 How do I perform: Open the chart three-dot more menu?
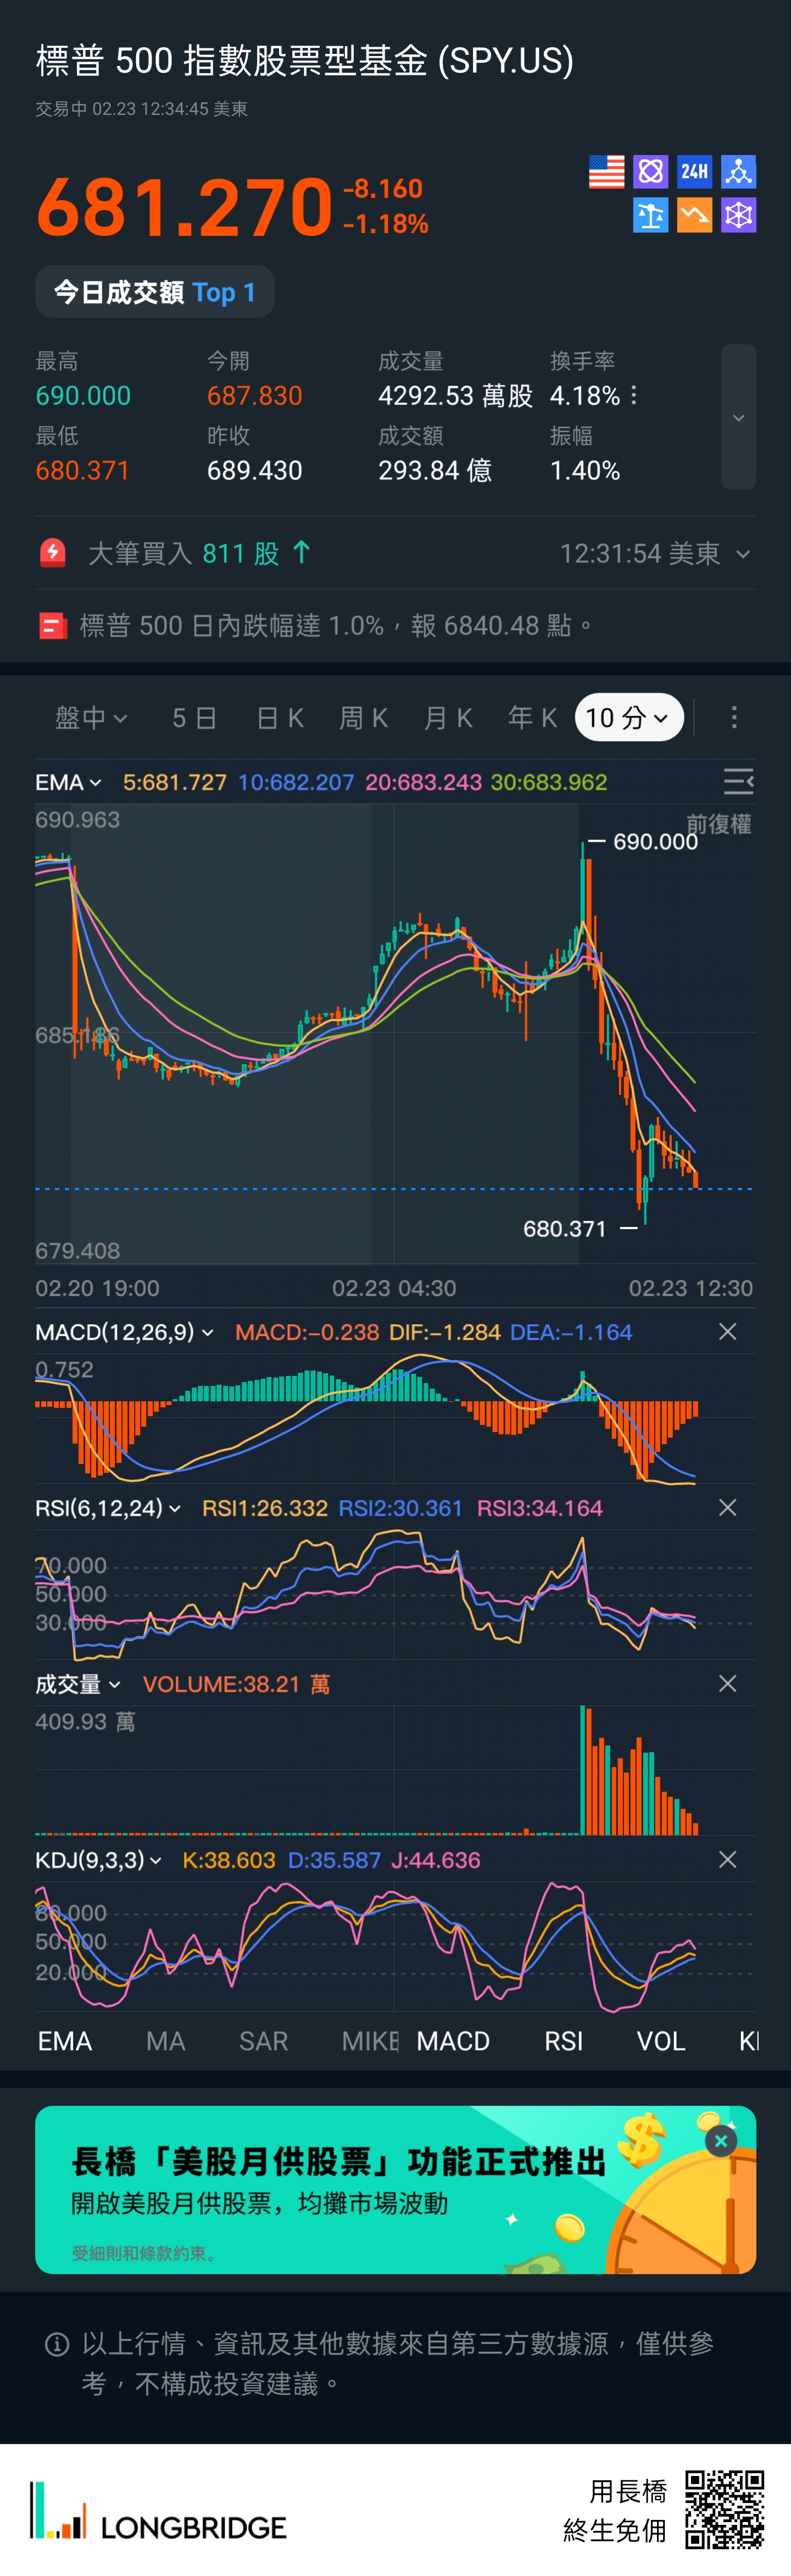[x=734, y=717]
